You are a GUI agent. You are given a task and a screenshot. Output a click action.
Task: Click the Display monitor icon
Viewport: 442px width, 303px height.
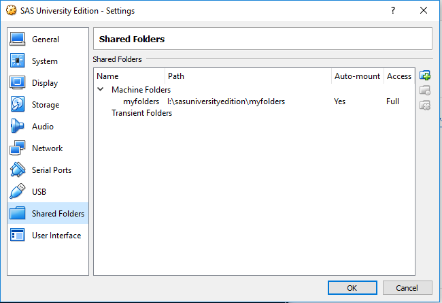coord(18,83)
